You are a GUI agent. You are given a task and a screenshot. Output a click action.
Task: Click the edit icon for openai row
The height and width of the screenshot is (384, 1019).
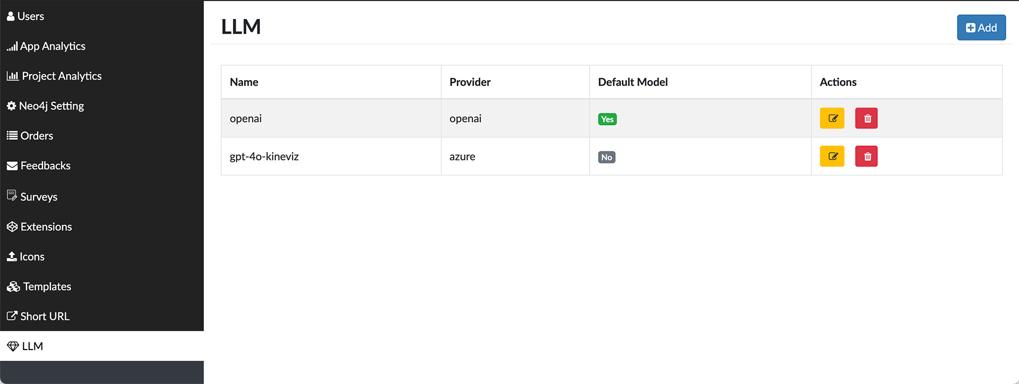click(832, 118)
